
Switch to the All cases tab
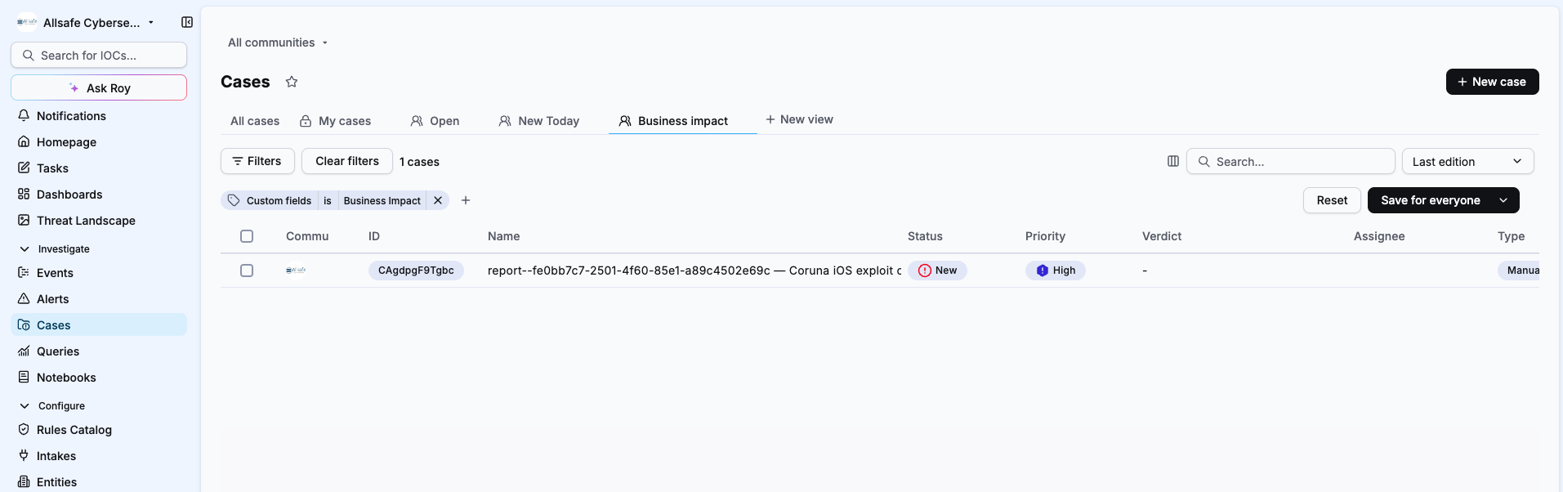tap(255, 121)
